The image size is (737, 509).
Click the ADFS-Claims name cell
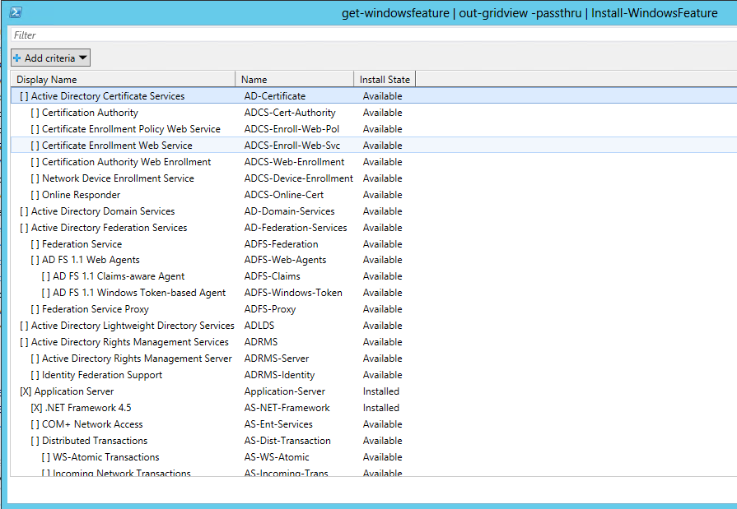272,276
